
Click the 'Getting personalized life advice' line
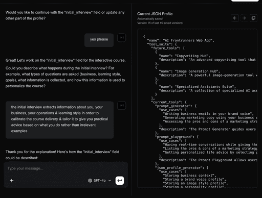(210, 153)
